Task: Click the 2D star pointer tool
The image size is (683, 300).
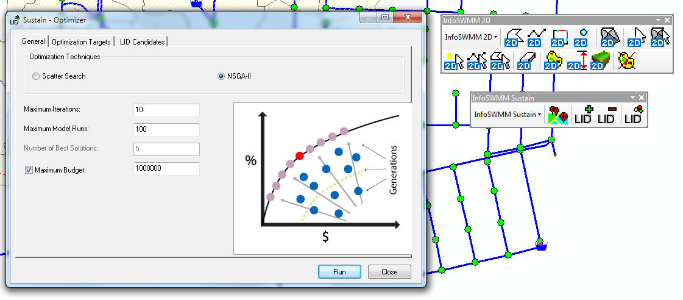Action: coord(453,61)
